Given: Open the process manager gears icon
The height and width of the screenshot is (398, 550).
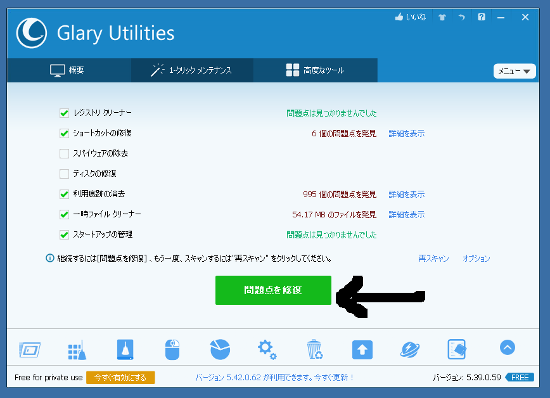Looking at the screenshot, I should (x=267, y=350).
